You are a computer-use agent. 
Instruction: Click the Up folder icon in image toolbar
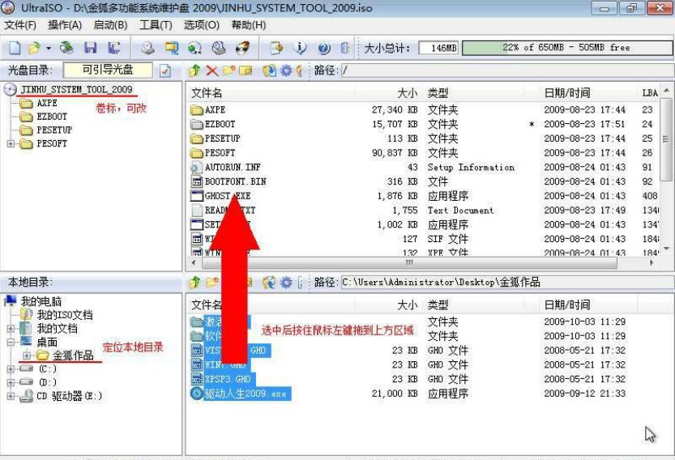pyautogui.click(x=195, y=70)
